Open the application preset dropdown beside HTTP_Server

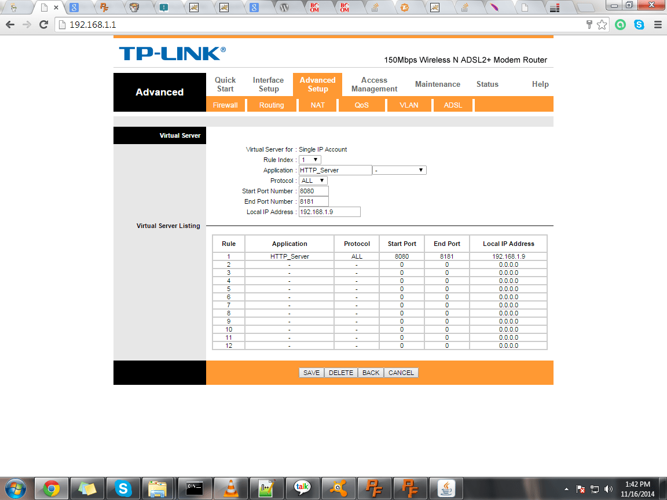[x=400, y=170]
